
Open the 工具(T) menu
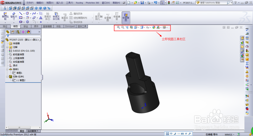(70, 3)
